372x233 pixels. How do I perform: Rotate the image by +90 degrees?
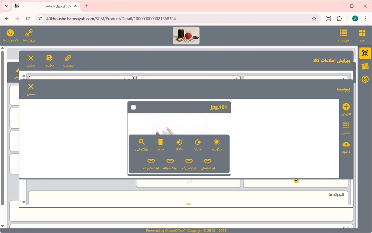click(x=198, y=142)
